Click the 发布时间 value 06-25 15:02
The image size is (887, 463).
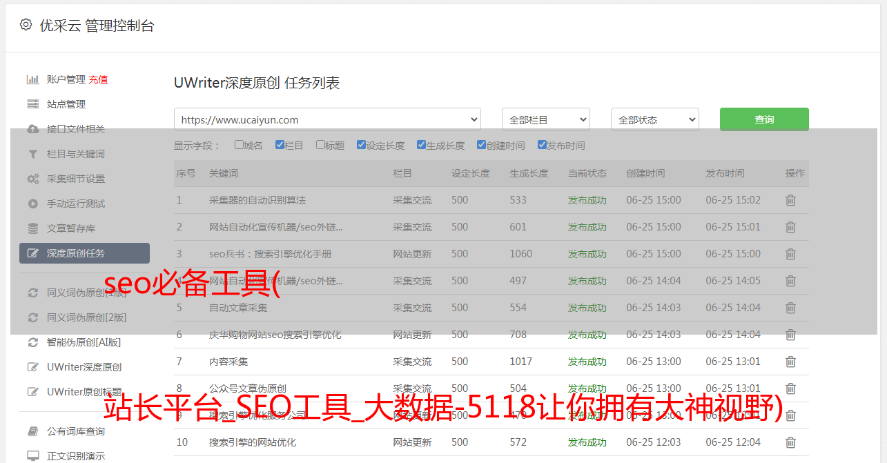click(733, 200)
